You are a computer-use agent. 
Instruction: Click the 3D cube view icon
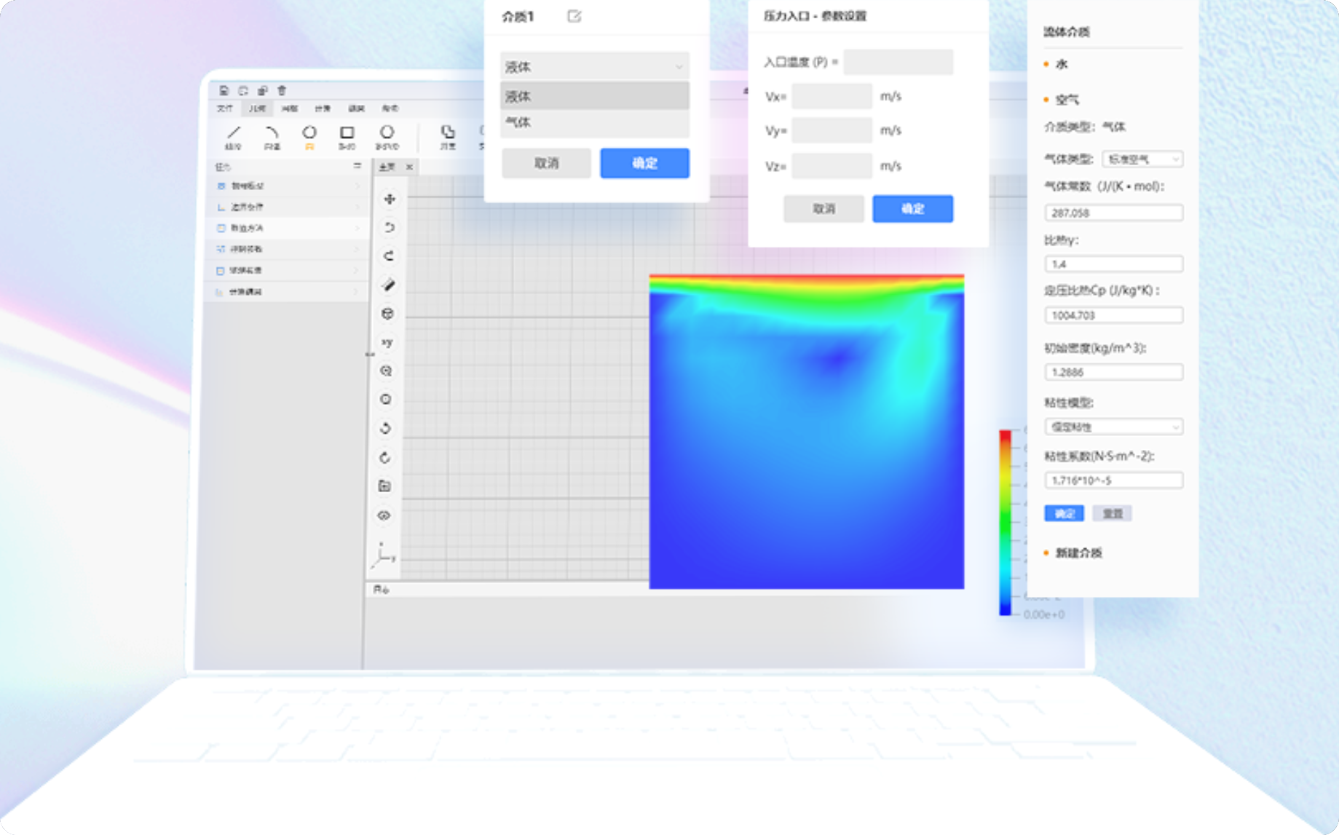coord(388,314)
